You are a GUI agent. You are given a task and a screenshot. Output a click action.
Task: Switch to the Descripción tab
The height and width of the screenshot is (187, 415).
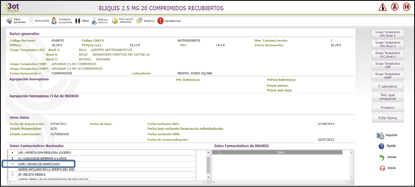[x=39, y=21]
